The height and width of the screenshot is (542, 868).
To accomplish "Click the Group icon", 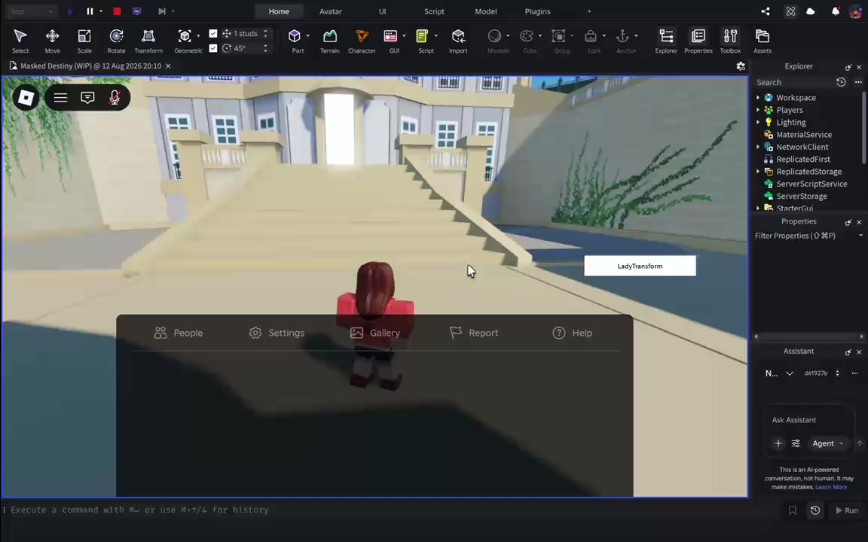I will pyautogui.click(x=558, y=36).
